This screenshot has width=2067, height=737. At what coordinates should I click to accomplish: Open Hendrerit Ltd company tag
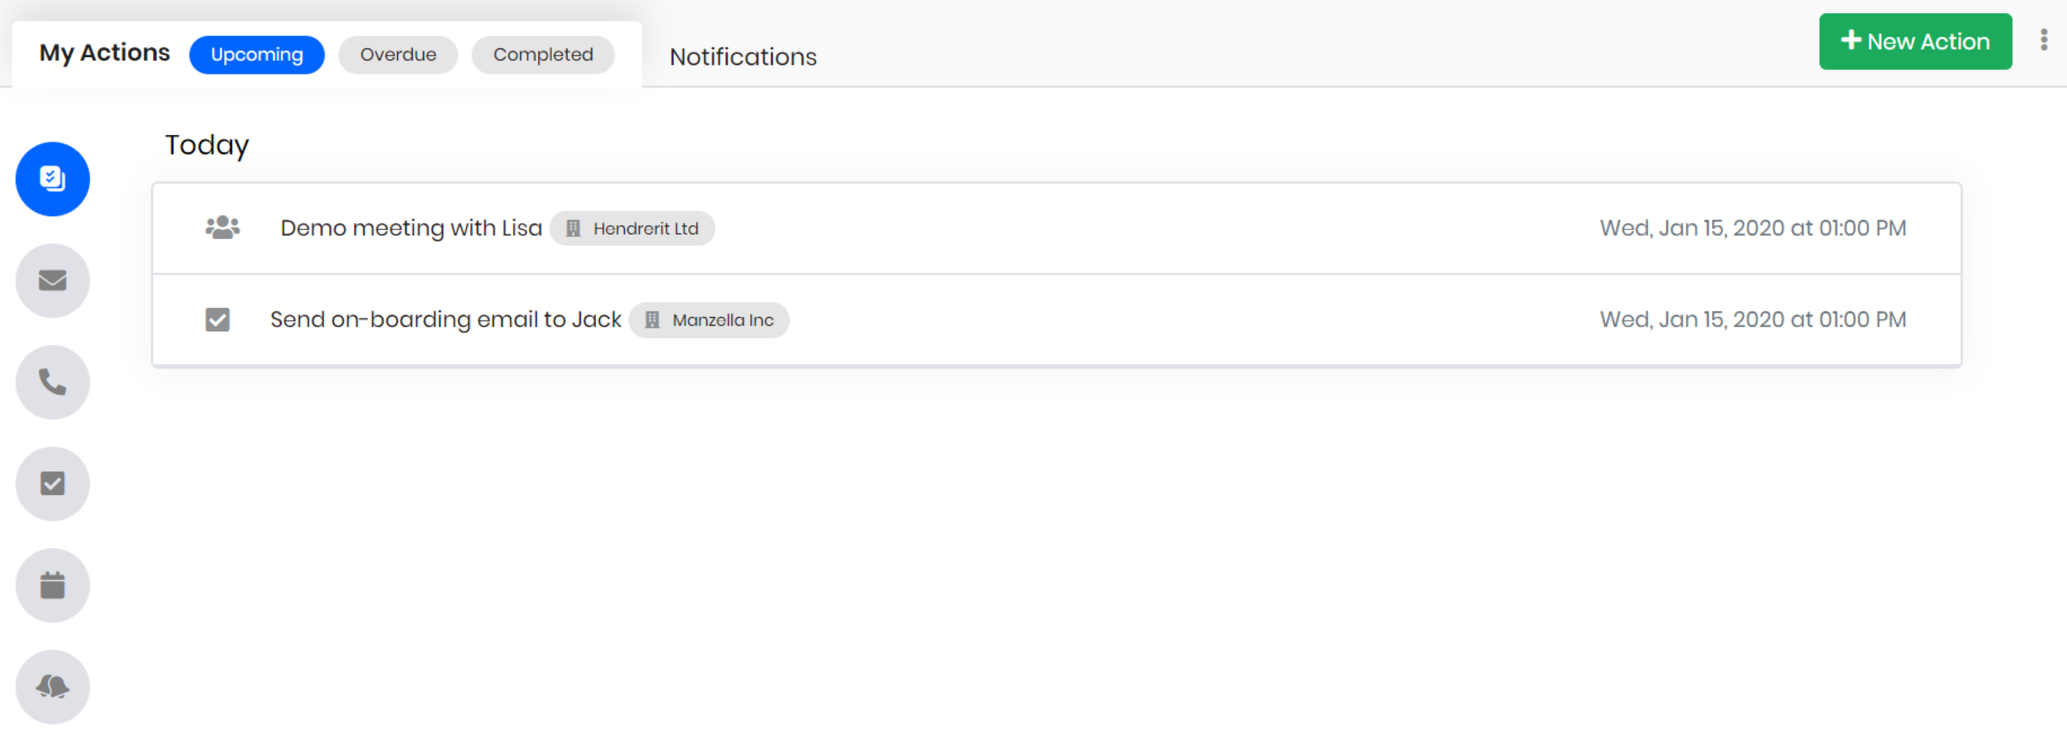645,229
